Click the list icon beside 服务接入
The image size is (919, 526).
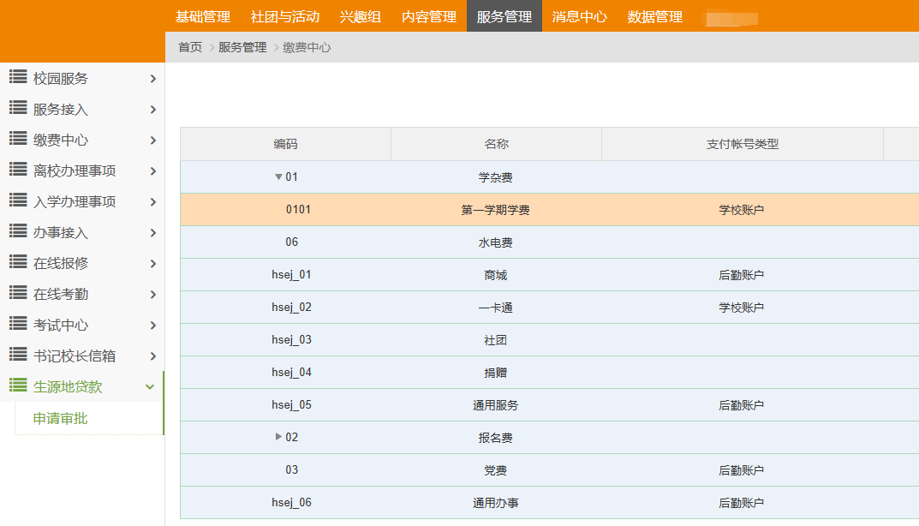(x=18, y=108)
